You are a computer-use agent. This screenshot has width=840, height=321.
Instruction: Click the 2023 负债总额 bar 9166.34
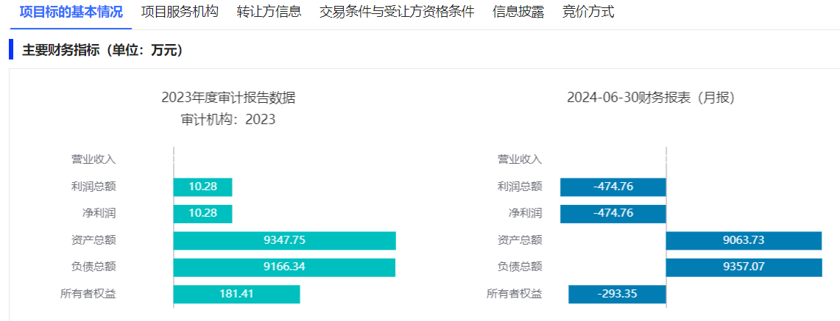284,267
